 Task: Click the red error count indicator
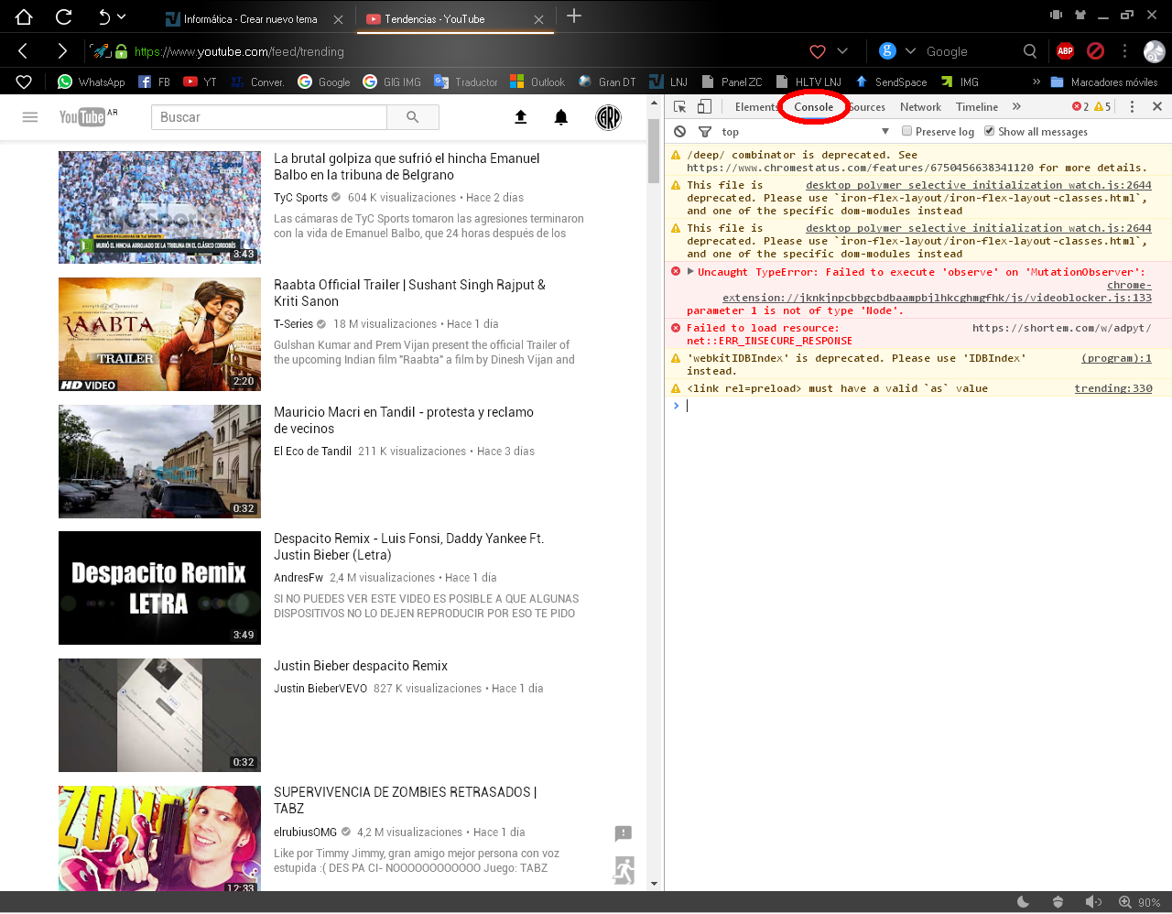tap(1080, 107)
